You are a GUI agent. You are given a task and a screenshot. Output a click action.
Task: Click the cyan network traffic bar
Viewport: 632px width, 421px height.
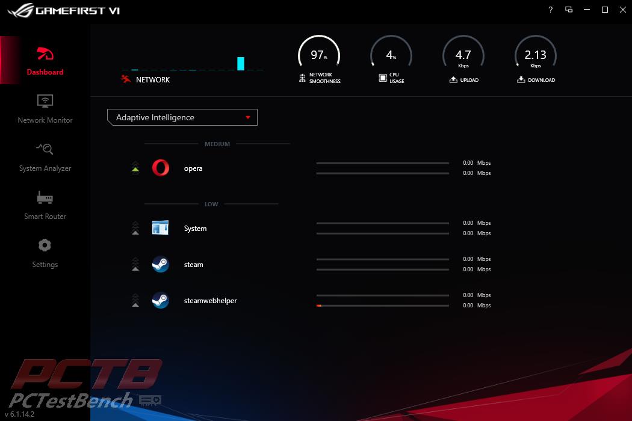pos(241,64)
